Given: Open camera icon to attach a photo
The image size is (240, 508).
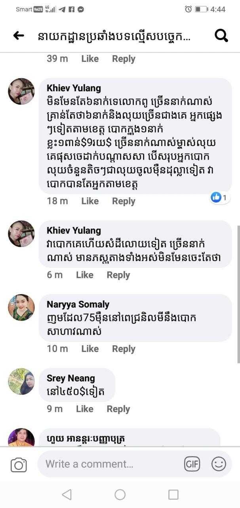Looking at the screenshot, I should [x=19, y=464].
